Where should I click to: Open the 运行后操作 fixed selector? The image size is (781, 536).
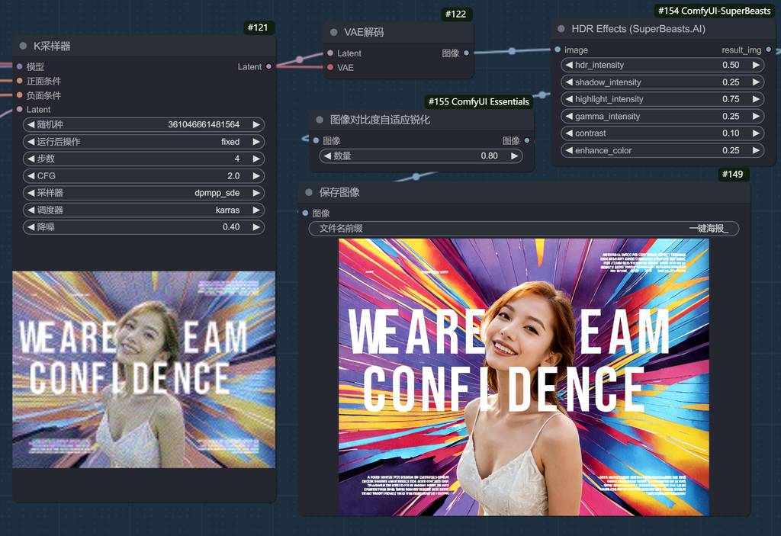pos(143,142)
